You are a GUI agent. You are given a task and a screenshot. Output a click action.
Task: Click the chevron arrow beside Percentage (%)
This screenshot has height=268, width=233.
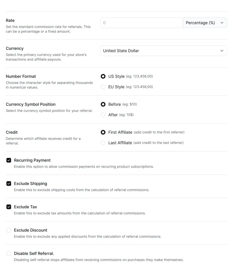(222, 23)
